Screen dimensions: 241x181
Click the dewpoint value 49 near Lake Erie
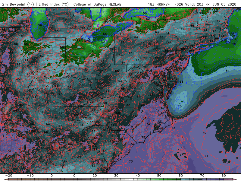click(103, 42)
